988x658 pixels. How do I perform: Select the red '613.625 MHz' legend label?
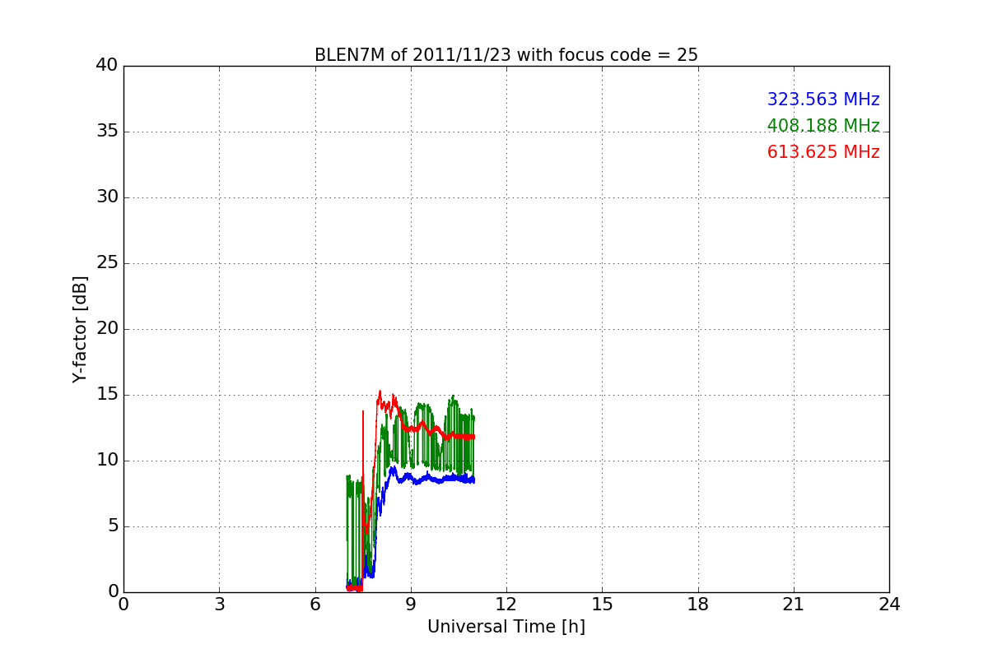click(x=823, y=152)
